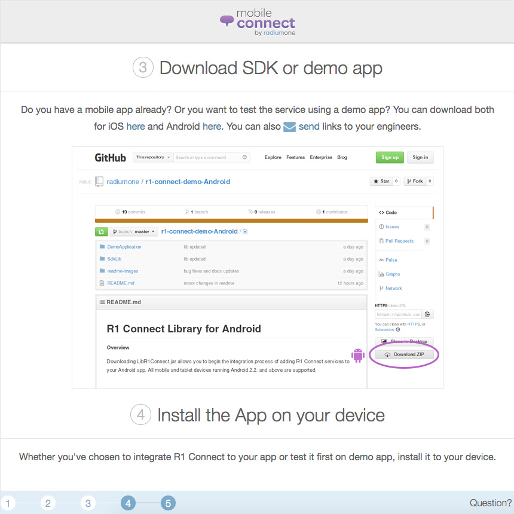This screenshot has width=514, height=514.
Task: Go to step 1 in progress bar
Action: (x=8, y=503)
